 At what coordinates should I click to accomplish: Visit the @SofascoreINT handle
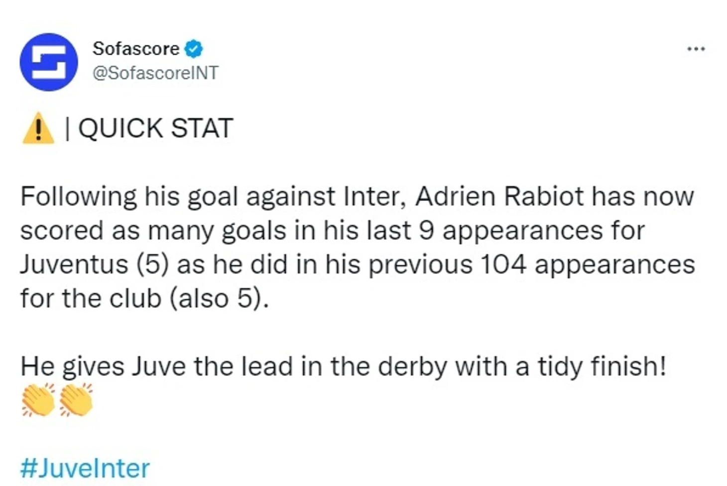pyautogui.click(x=155, y=73)
